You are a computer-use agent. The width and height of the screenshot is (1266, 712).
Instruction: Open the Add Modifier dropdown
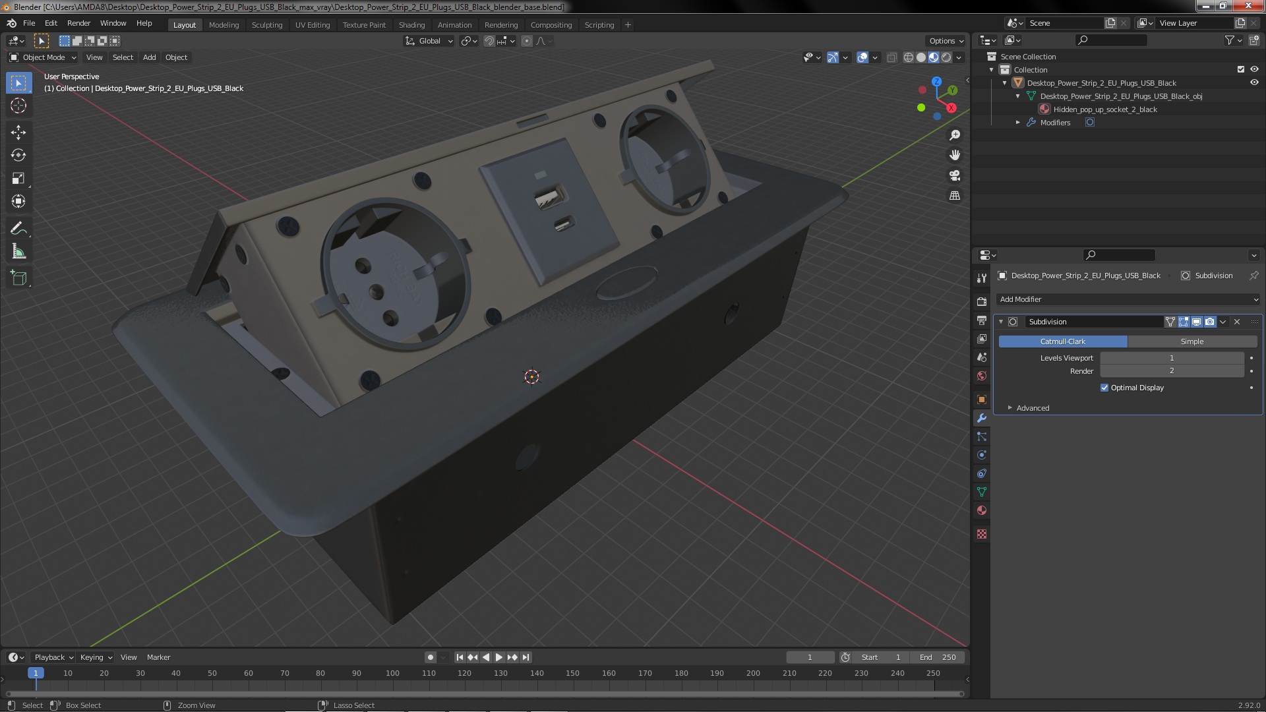click(x=1128, y=299)
